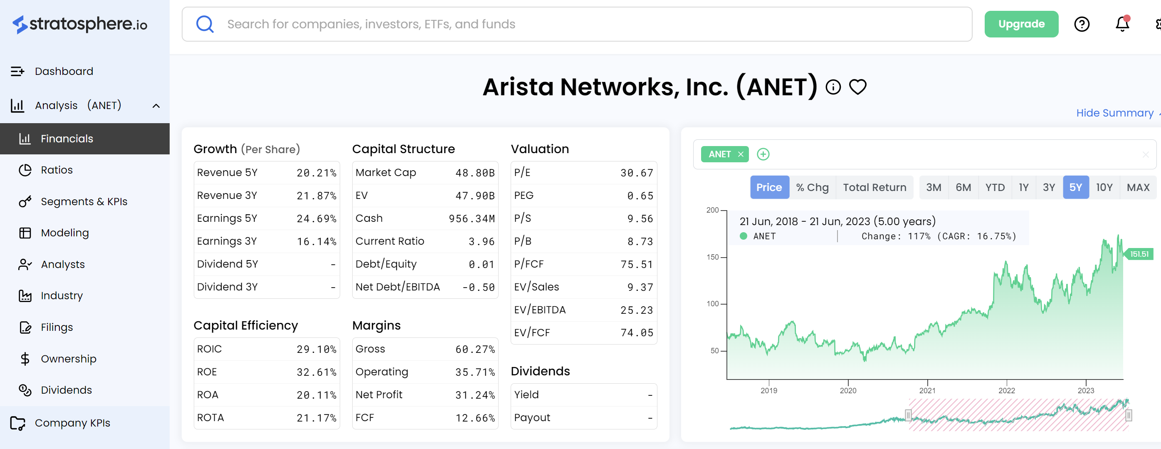Image resolution: width=1161 pixels, height=449 pixels.
Task: Click Hide Summary link
Action: tap(1114, 113)
